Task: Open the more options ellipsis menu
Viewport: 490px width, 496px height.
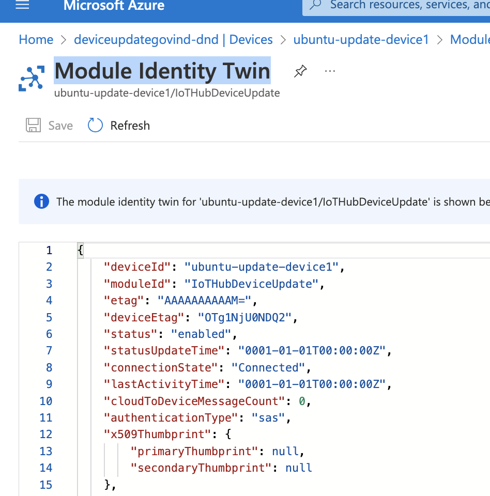Action: 330,71
